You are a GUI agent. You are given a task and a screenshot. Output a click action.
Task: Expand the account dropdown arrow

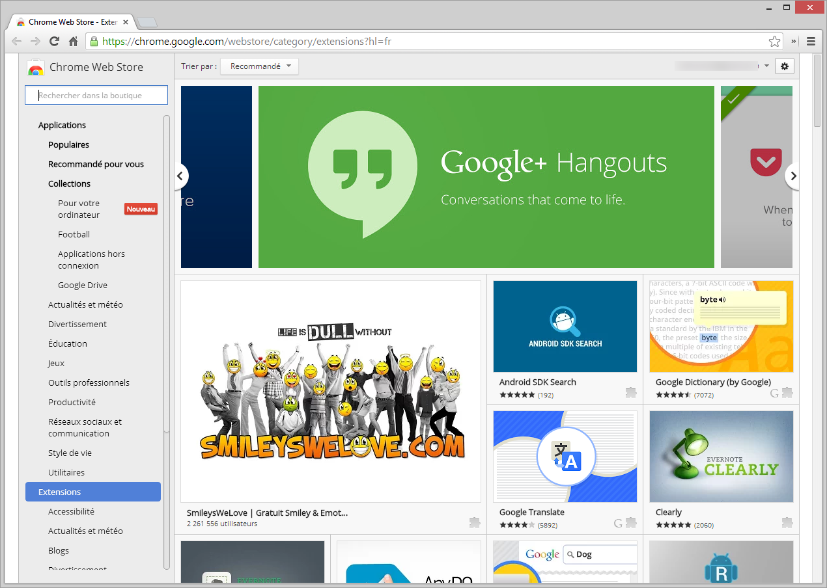[x=766, y=66]
